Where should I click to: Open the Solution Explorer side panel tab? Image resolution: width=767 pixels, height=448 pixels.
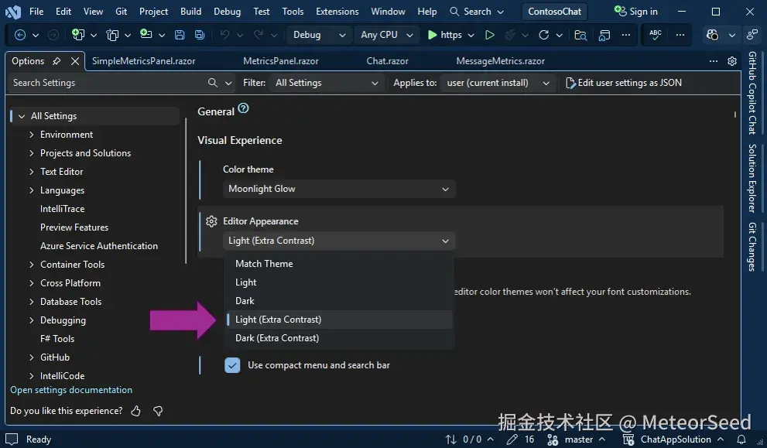pyautogui.click(x=752, y=179)
